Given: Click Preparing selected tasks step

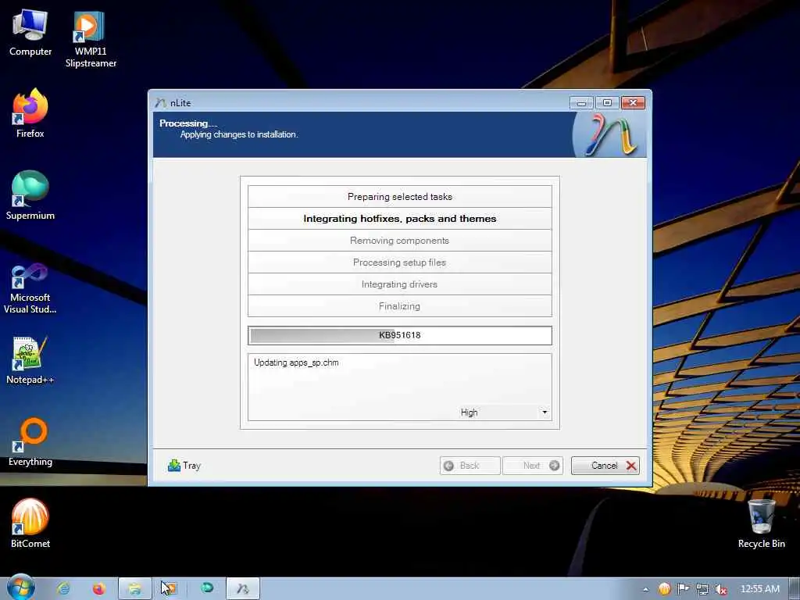Looking at the screenshot, I should 399,196.
